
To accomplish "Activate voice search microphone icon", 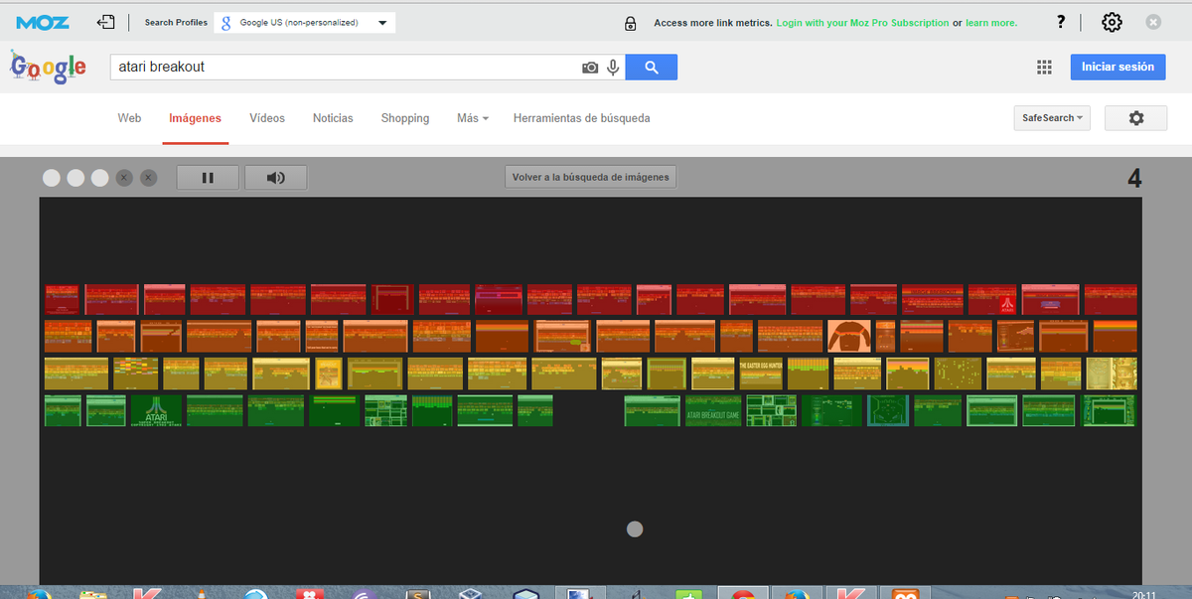I will click(x=613, y=67).
